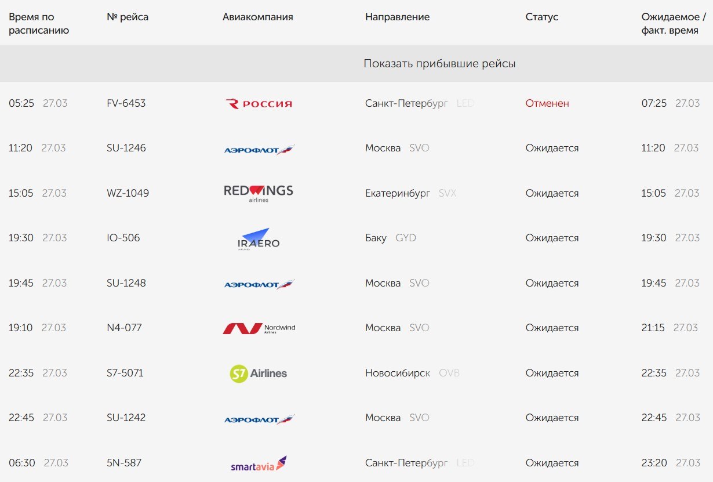Image resolution: width=713 pixels, height=482 pixels.
Task: Select flight IO-506 to Баку
Action: pos(123,238)
